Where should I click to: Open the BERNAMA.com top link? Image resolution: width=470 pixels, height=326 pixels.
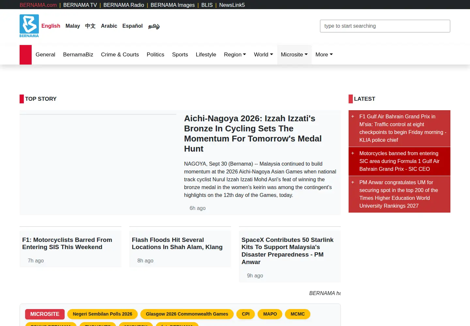38,5
